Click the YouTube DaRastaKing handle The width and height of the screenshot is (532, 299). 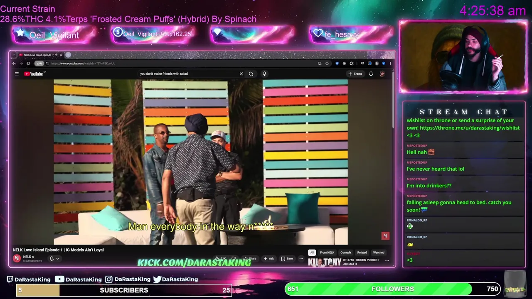point(79,279)
